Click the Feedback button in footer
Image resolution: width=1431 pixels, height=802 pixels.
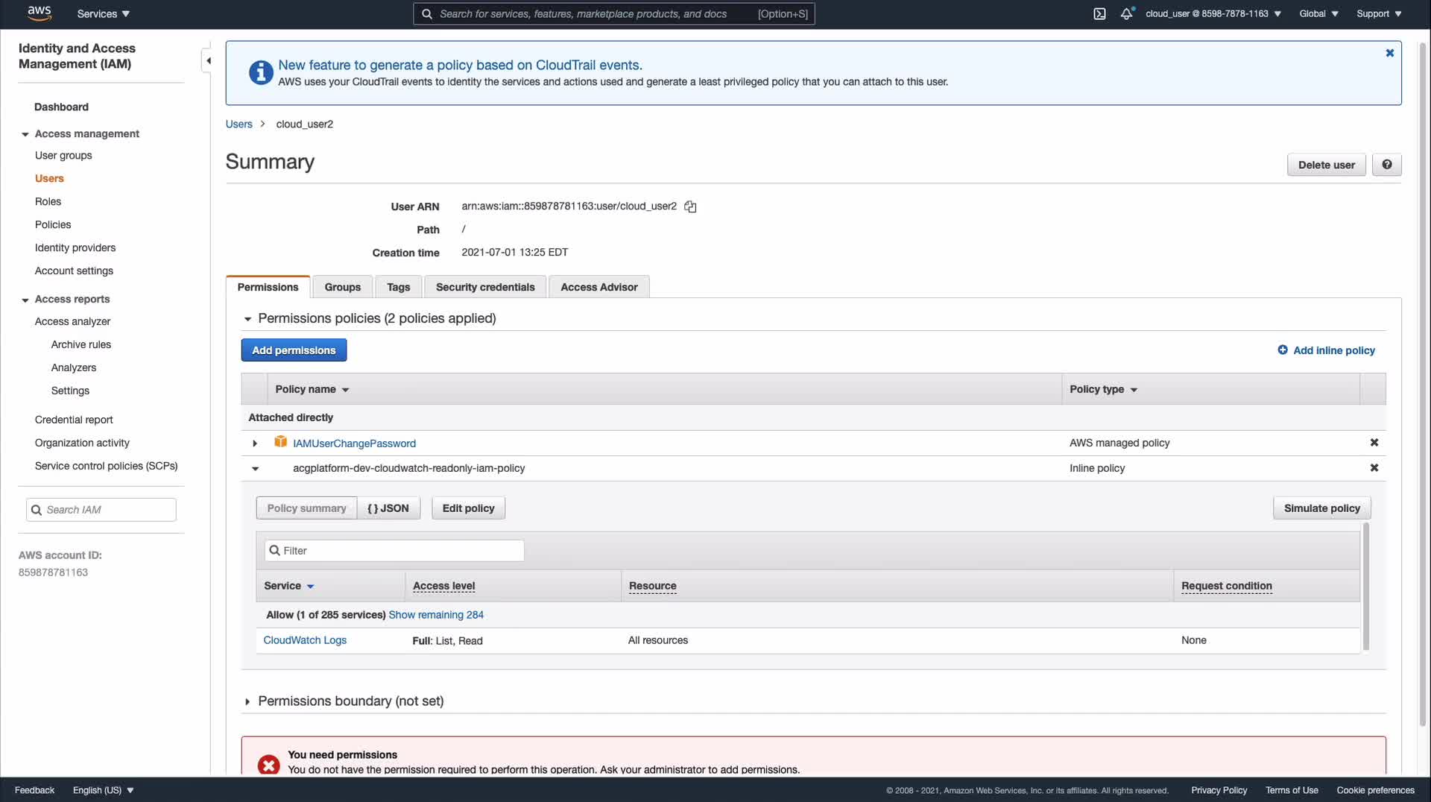[x=34, y=790]
